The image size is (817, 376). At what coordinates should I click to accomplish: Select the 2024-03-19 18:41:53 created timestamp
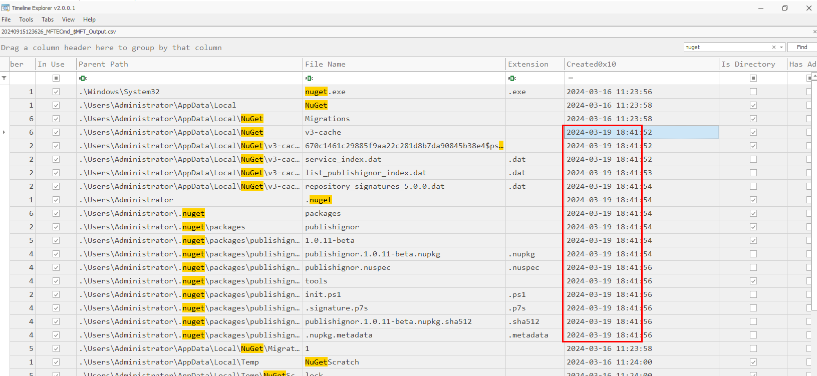click(x=642, y=173)
